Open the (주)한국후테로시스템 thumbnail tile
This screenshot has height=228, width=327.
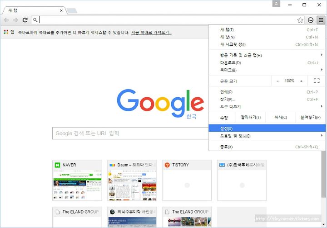point(242,180)
